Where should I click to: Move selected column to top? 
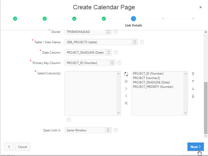point(193,74)
